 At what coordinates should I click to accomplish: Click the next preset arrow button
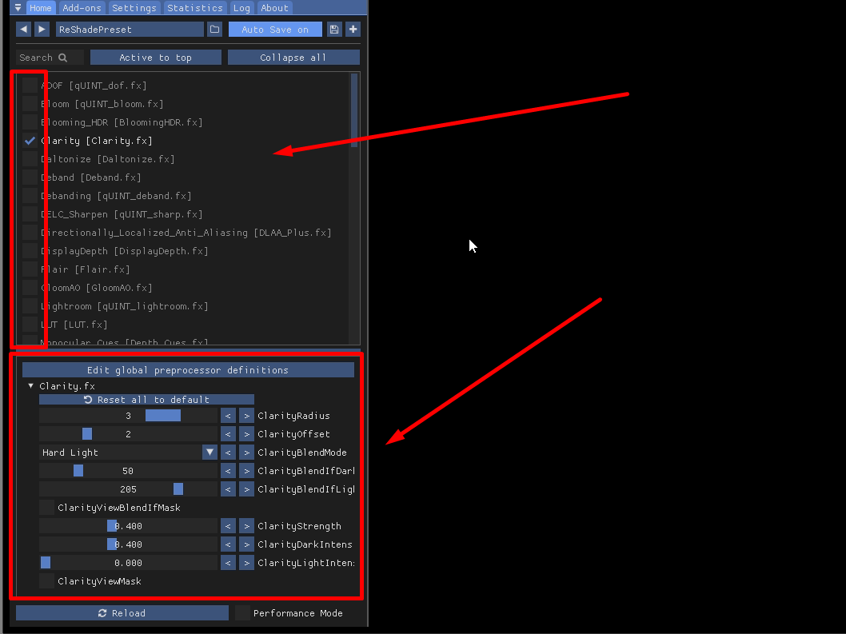click(42, 30)
